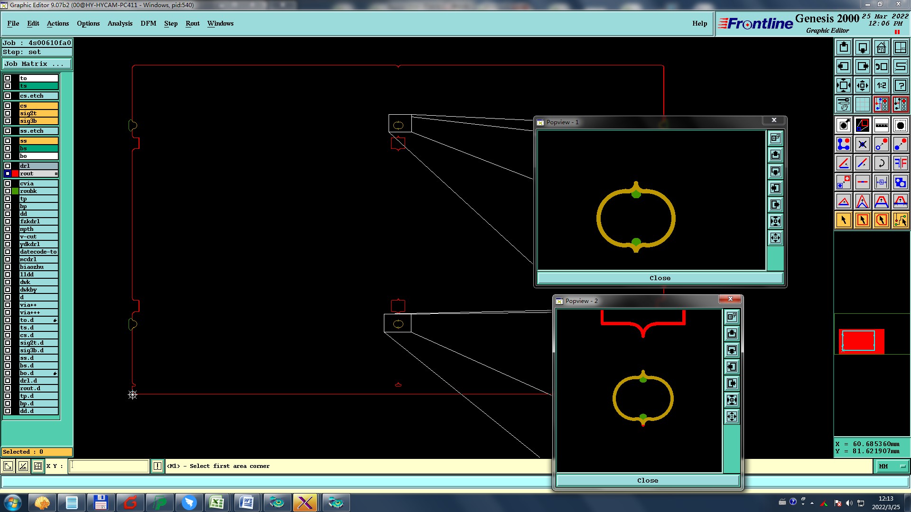This screenshot has height=512, width=911.
Task: Click the rotate feature tool icon
Action: click(x=881, y=164)
